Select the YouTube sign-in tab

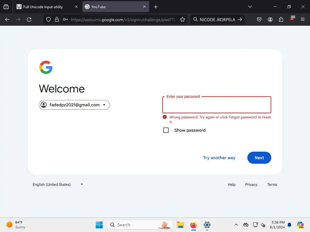click(116, 7)
